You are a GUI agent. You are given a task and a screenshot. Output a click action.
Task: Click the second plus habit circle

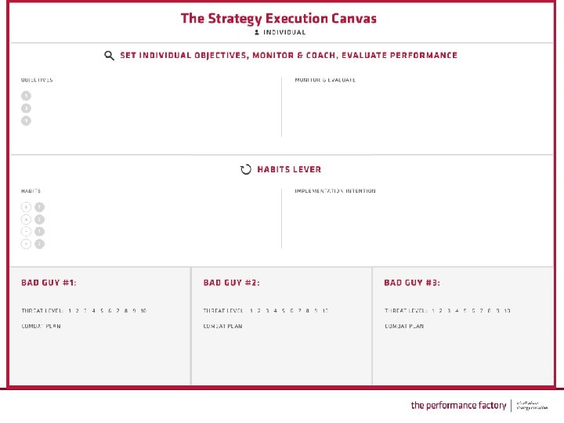(x=26, y=219)
